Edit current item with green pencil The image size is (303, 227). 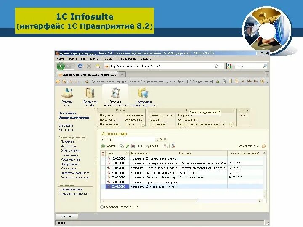pos(127,146)
